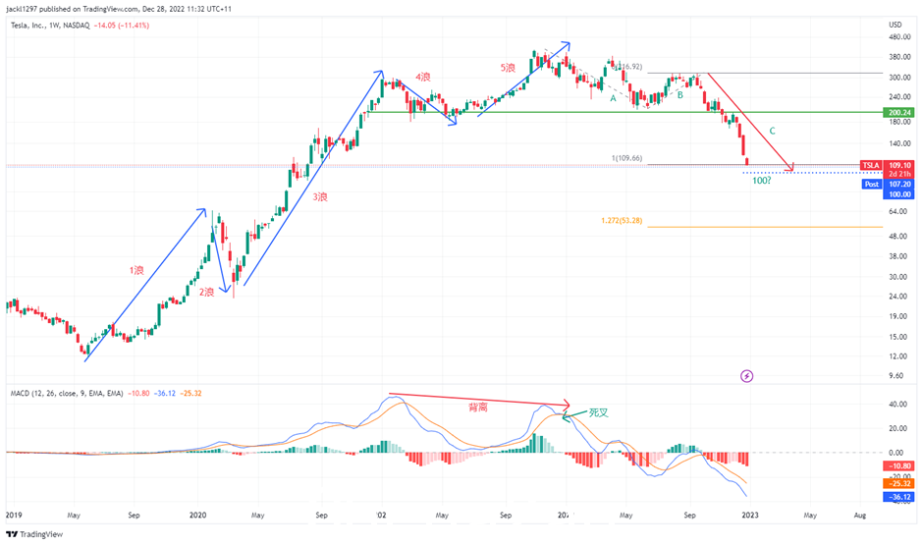Select the red TSLA price tag
This screenshot has height=545, width=923.
(x=871, y=165)
